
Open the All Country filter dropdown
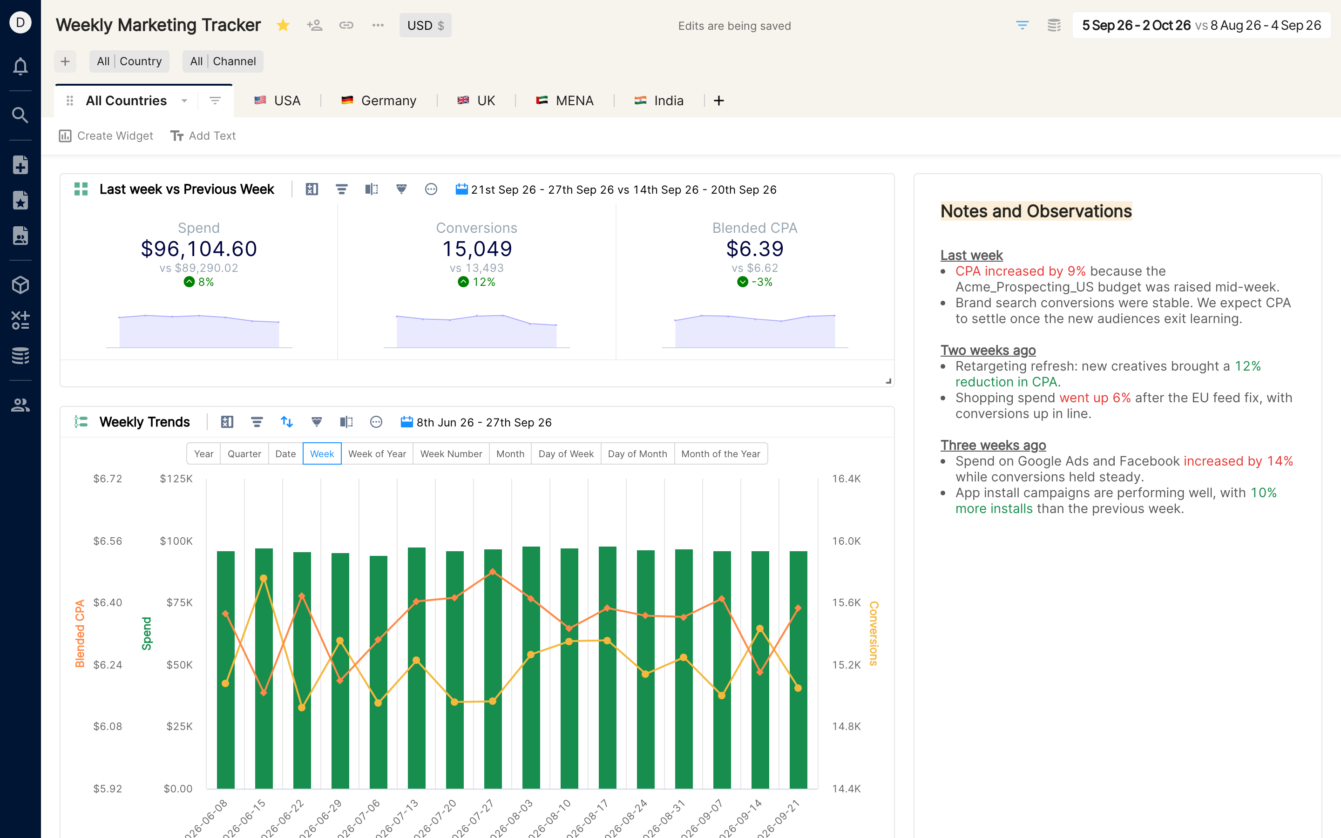129,61
